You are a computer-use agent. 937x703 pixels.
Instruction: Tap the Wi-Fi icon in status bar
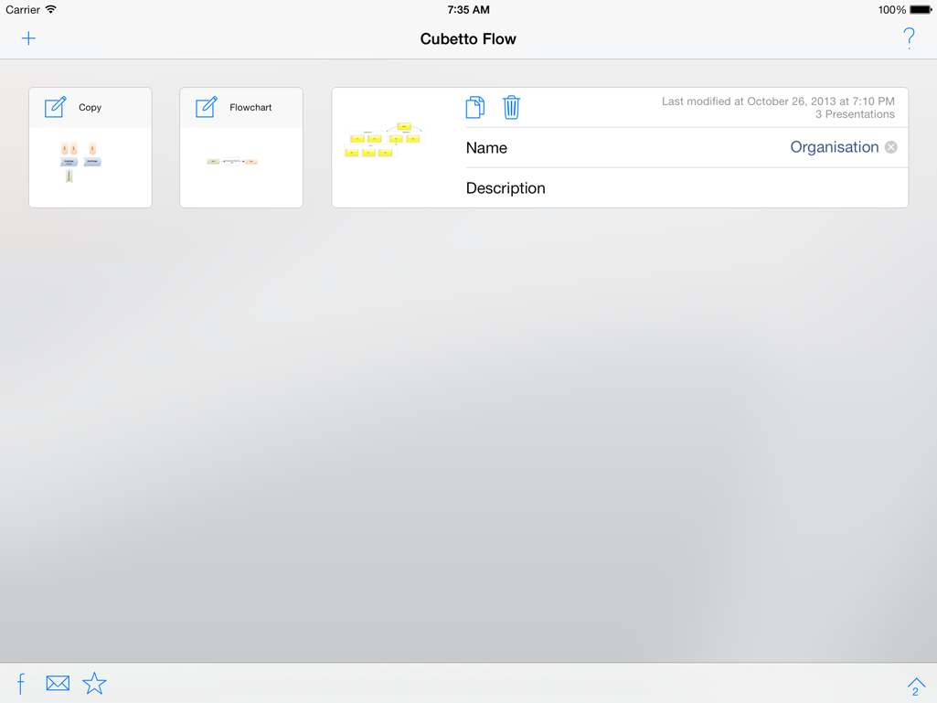pyautogui.click(x=51, y=9)
